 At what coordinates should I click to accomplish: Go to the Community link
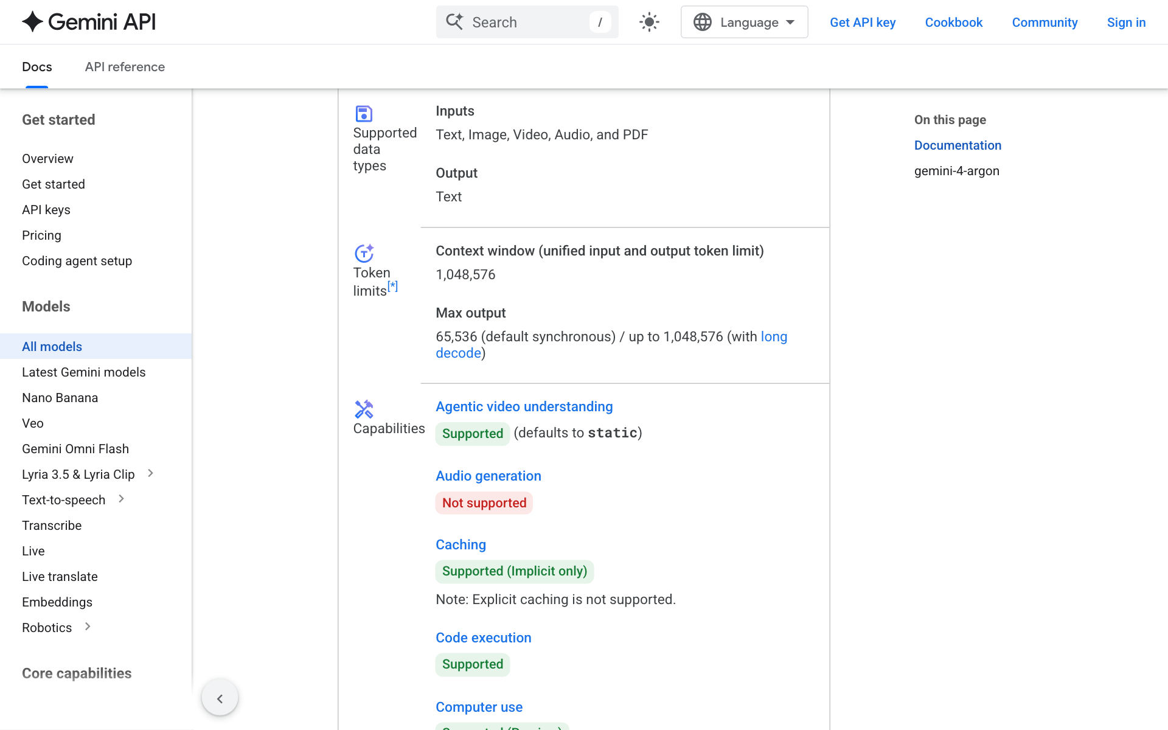coord(1045,23)
